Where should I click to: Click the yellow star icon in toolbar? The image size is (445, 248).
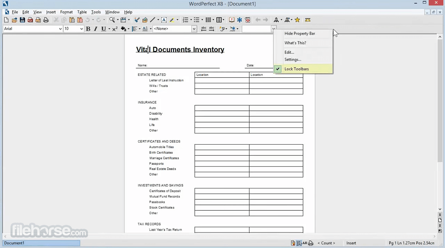(297, 20)
